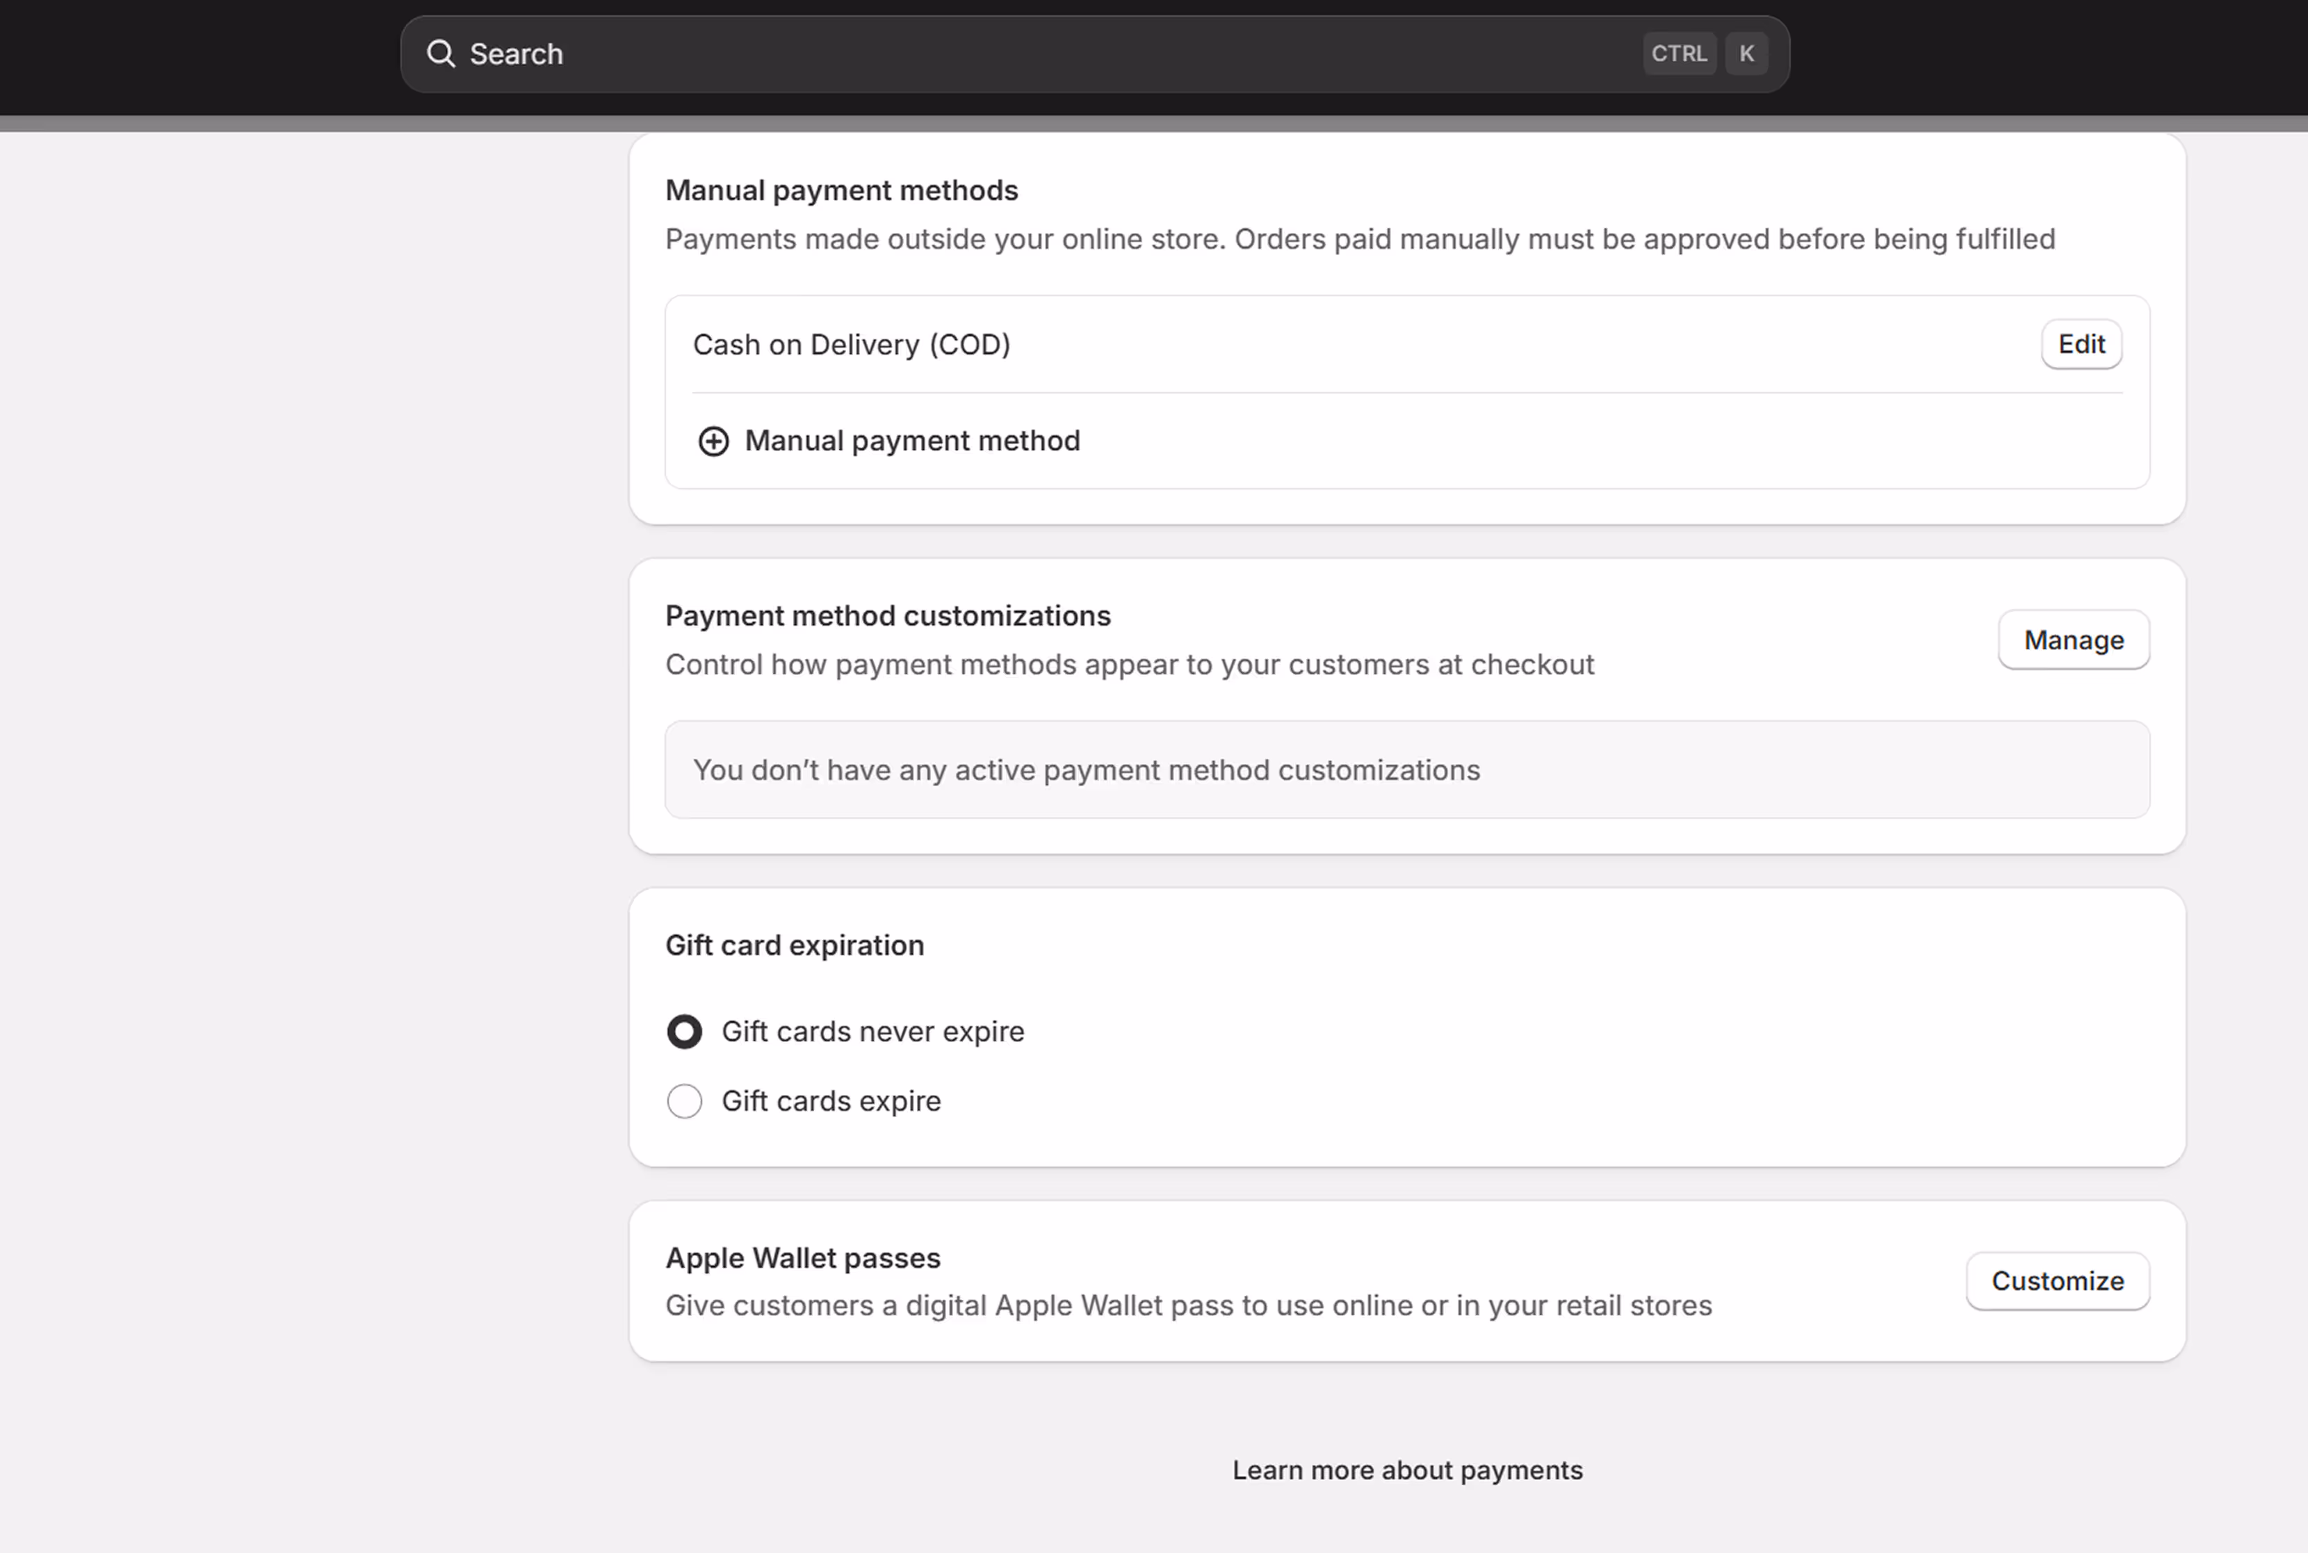
Task: Open Learn more about payments link
Action: coord(1406,1470)
